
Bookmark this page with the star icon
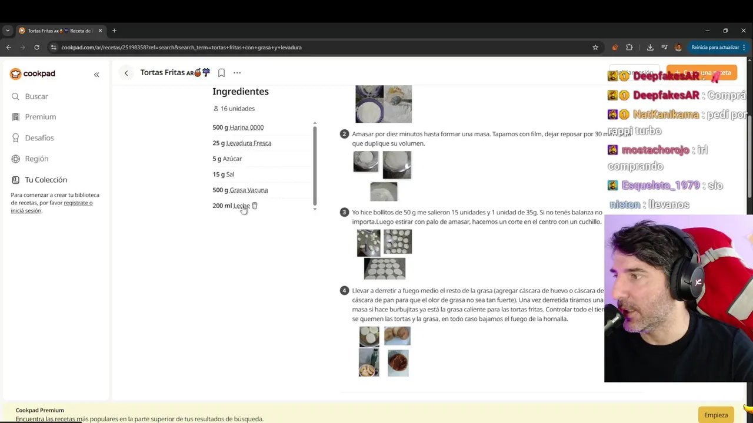click(595, 48)
